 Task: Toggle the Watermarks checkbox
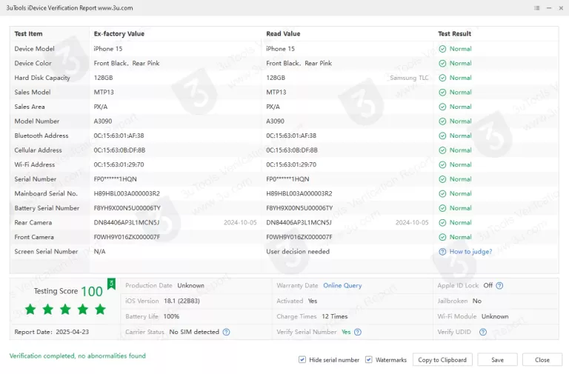tap(368, 359)
